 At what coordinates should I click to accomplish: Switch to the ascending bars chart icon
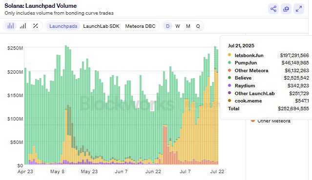coord(23,26)
